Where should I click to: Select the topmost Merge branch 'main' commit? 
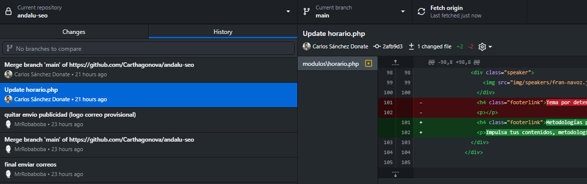point(149,70)
